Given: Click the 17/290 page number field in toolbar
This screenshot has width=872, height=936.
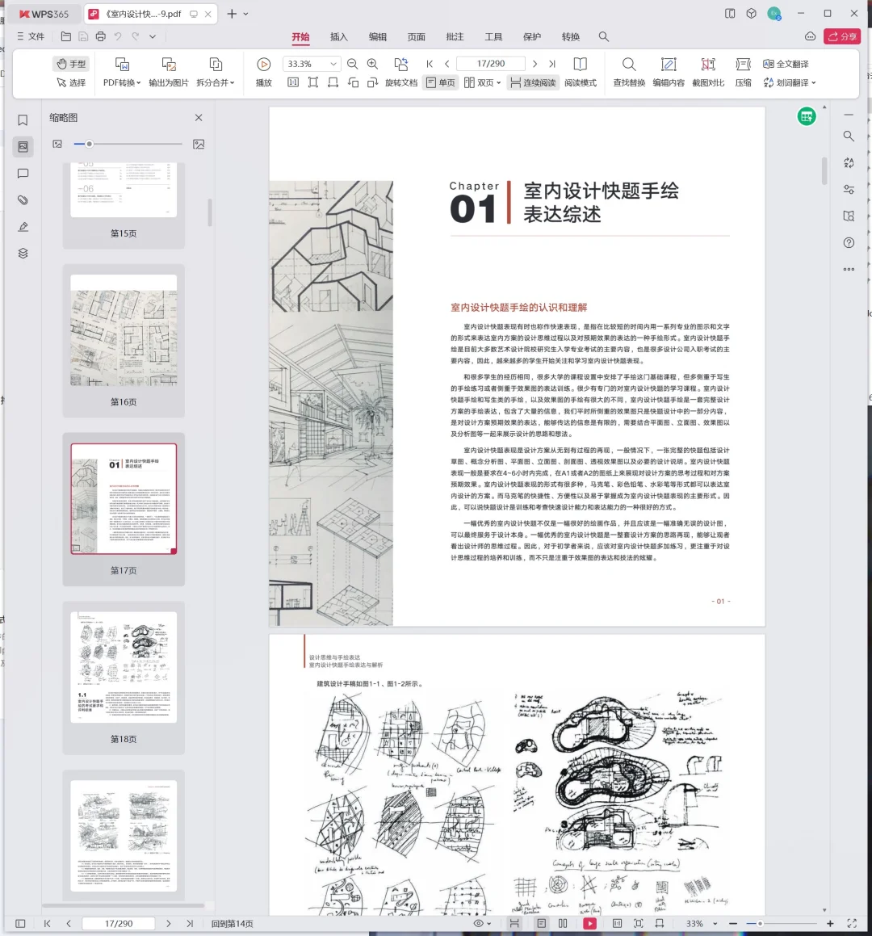Looking at the screenshot, I should click(x=491, y=64).
